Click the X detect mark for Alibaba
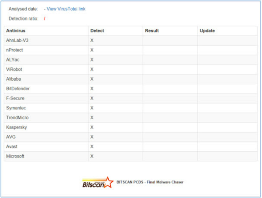This screenshot has width=262, height=198. (x=92, y=79)
